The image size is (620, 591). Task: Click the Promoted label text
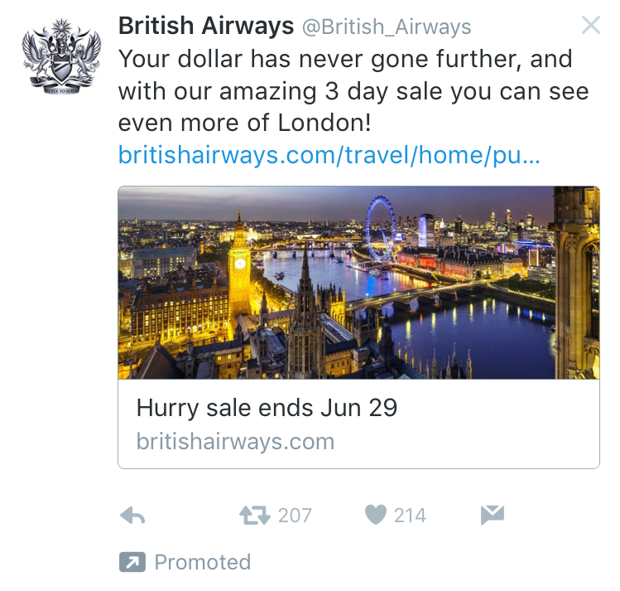point(203,562)
